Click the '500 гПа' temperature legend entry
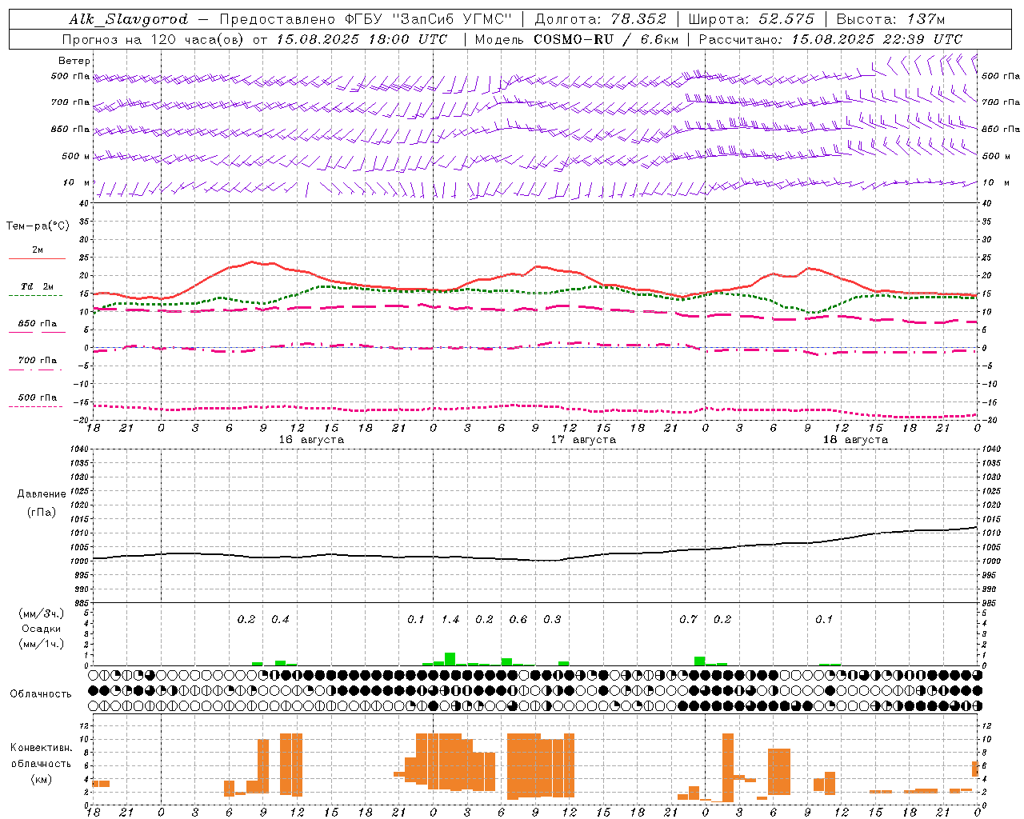Viewport: 1024px width, 819px height. pos(37,398)
